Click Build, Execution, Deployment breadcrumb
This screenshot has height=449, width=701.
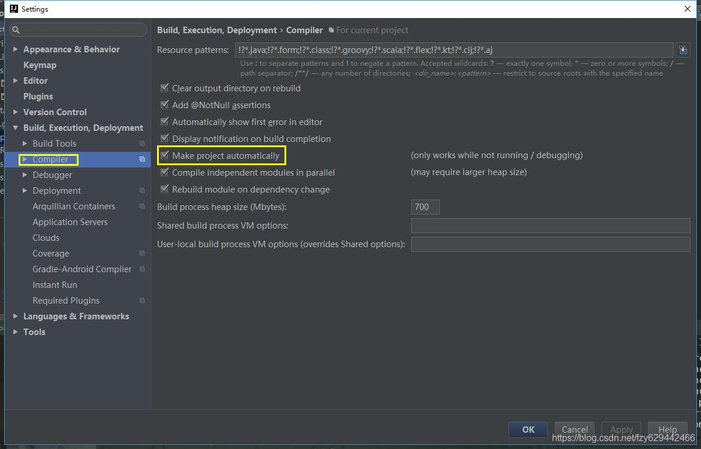click(217, 30)
